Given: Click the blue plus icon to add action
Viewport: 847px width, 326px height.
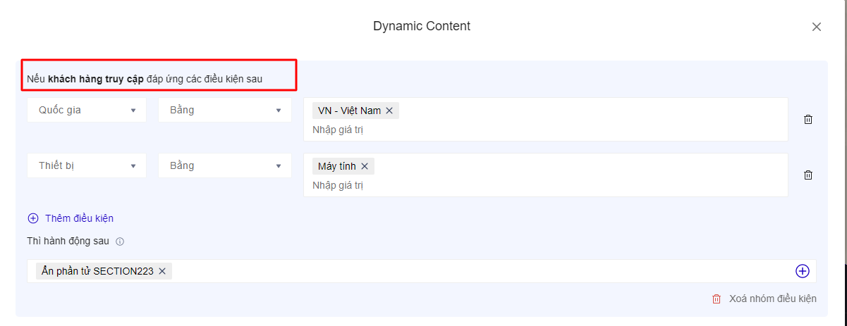Looking at the screenshot, I should (x=803, y=271).
